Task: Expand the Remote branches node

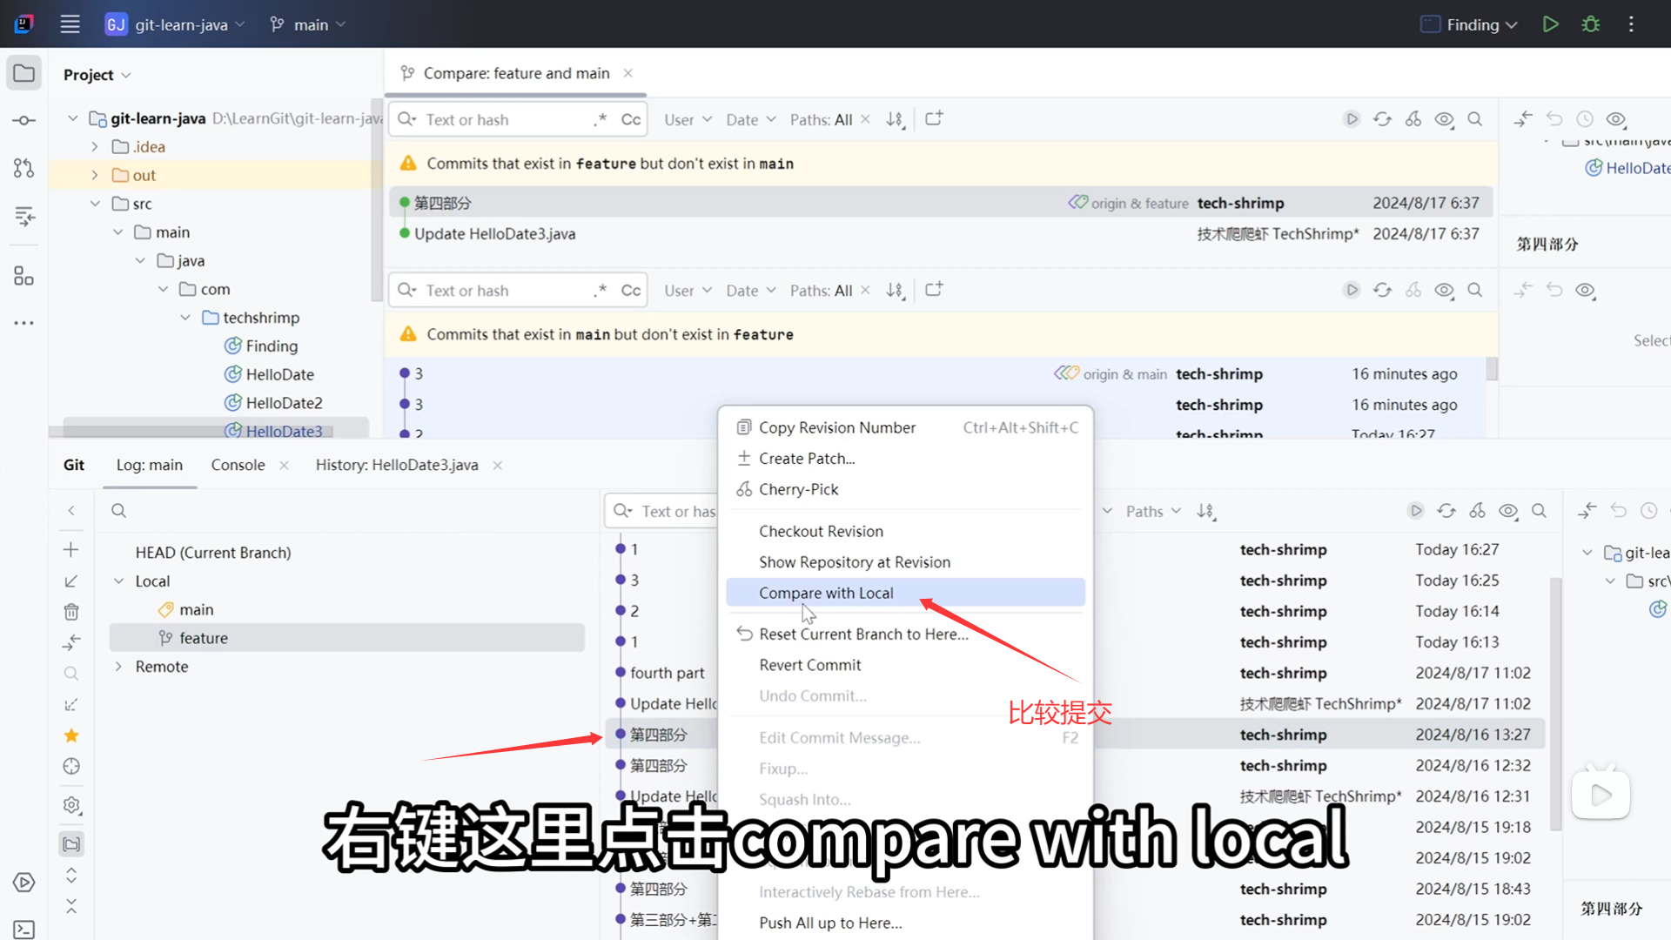Action: (x=119, y=667)
